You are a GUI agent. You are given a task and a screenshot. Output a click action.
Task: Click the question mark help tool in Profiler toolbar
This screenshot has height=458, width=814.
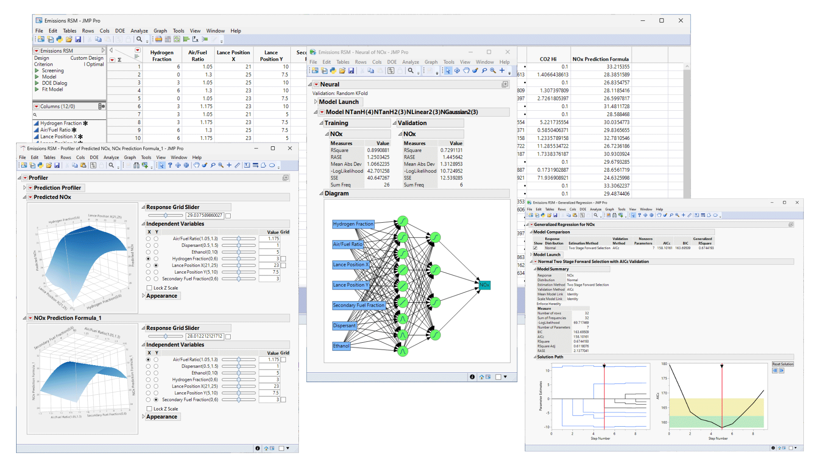click(x=170, y=165)
